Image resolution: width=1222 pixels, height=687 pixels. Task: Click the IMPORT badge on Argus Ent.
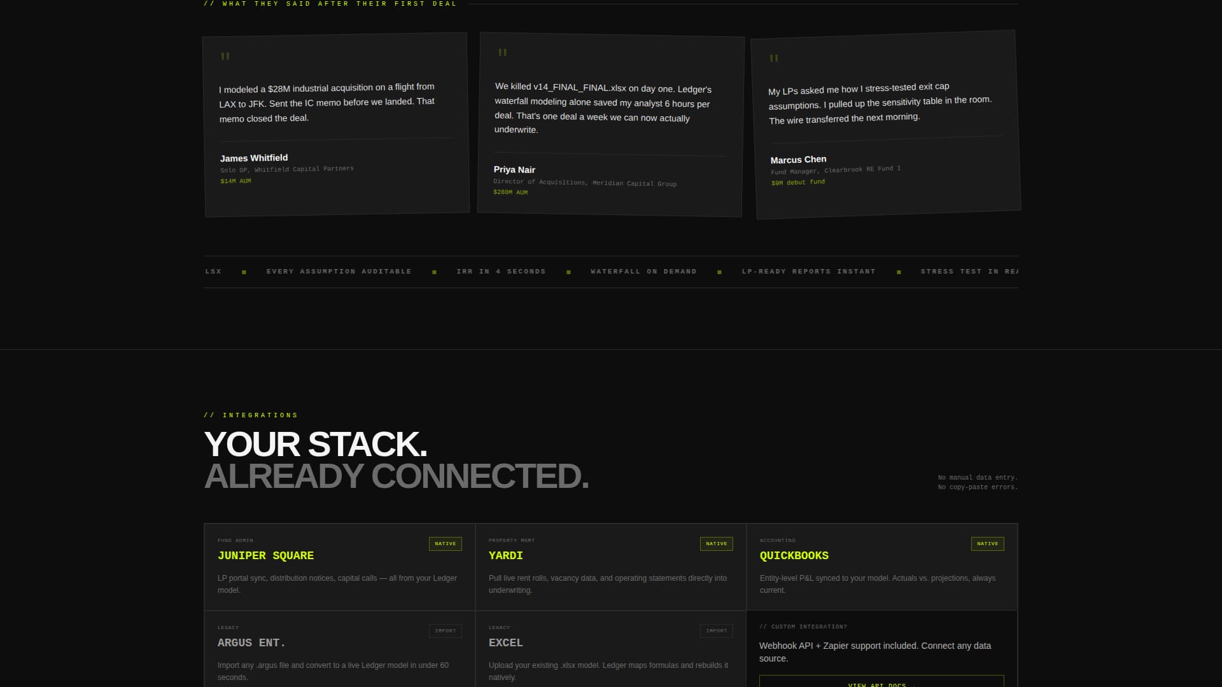pyautogui.click(x=445, y=631)
